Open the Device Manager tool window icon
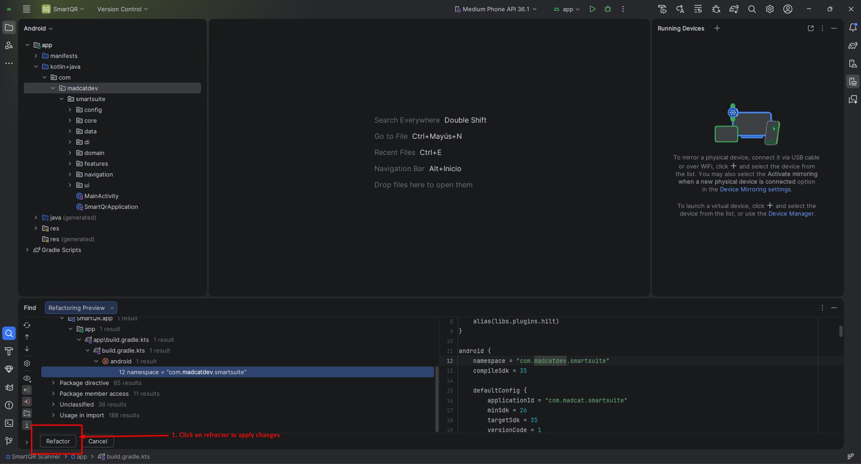 click(x=853, y=64)
